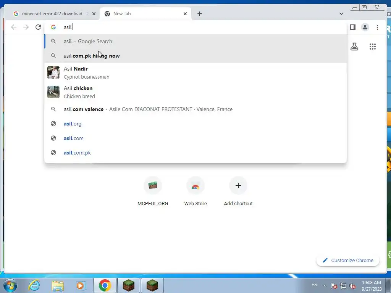Click the Chrome taskbar icon
This screenshot has height=293, width=391.
[105, 285]
